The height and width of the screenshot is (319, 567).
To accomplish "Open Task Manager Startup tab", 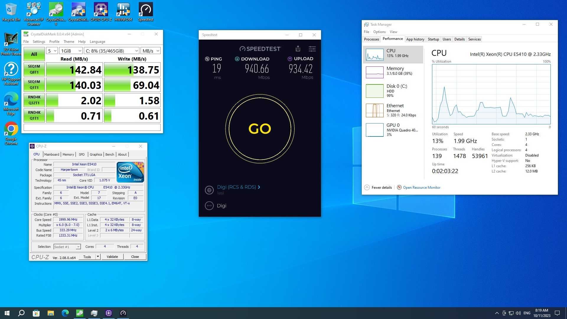I will coord(433,39).
